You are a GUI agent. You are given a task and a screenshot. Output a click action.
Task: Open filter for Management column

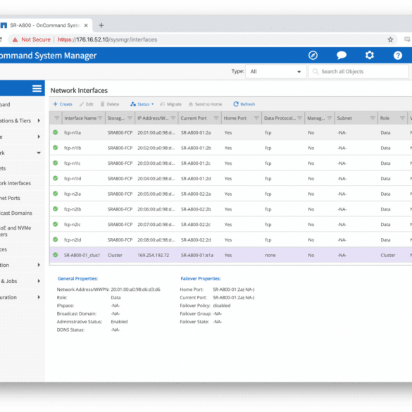(x=330, y=118)
